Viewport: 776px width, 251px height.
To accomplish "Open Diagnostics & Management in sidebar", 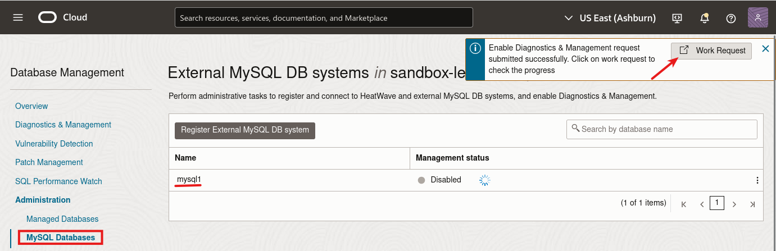I will click(63, 125).
